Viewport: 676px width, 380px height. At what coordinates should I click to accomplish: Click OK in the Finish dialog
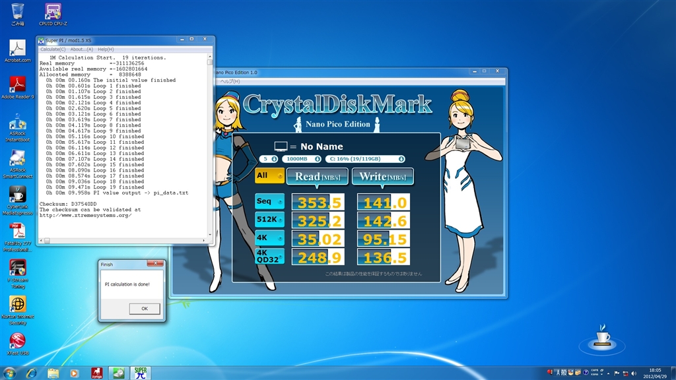point(145,309)
